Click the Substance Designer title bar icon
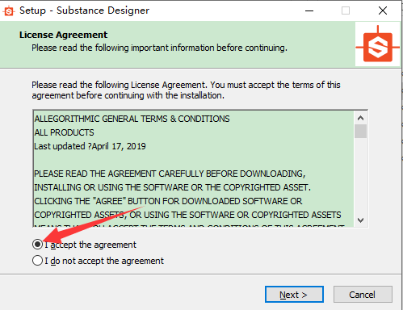 tap(9, 10)
